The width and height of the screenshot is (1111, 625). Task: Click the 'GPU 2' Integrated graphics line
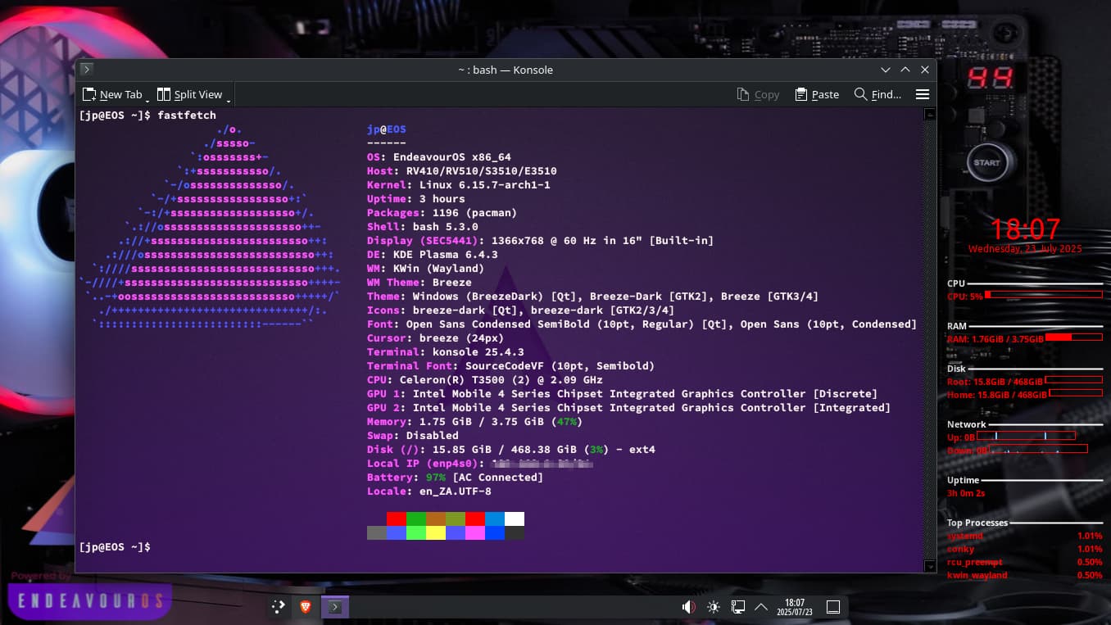coord(629,408)
